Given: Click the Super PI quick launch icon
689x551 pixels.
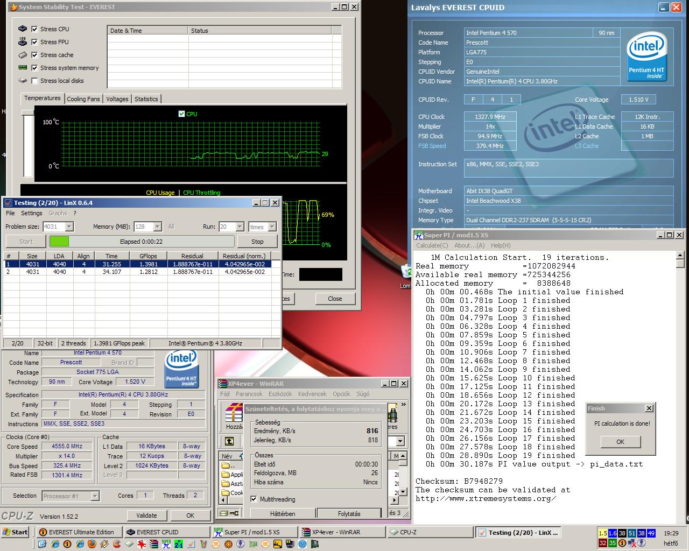Looking at the screenshot, I should tap(166, 544).
